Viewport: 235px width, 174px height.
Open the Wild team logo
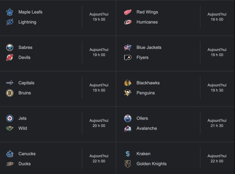coord(10,128)
